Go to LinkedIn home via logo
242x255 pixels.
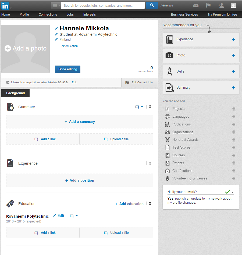point(5,6)
